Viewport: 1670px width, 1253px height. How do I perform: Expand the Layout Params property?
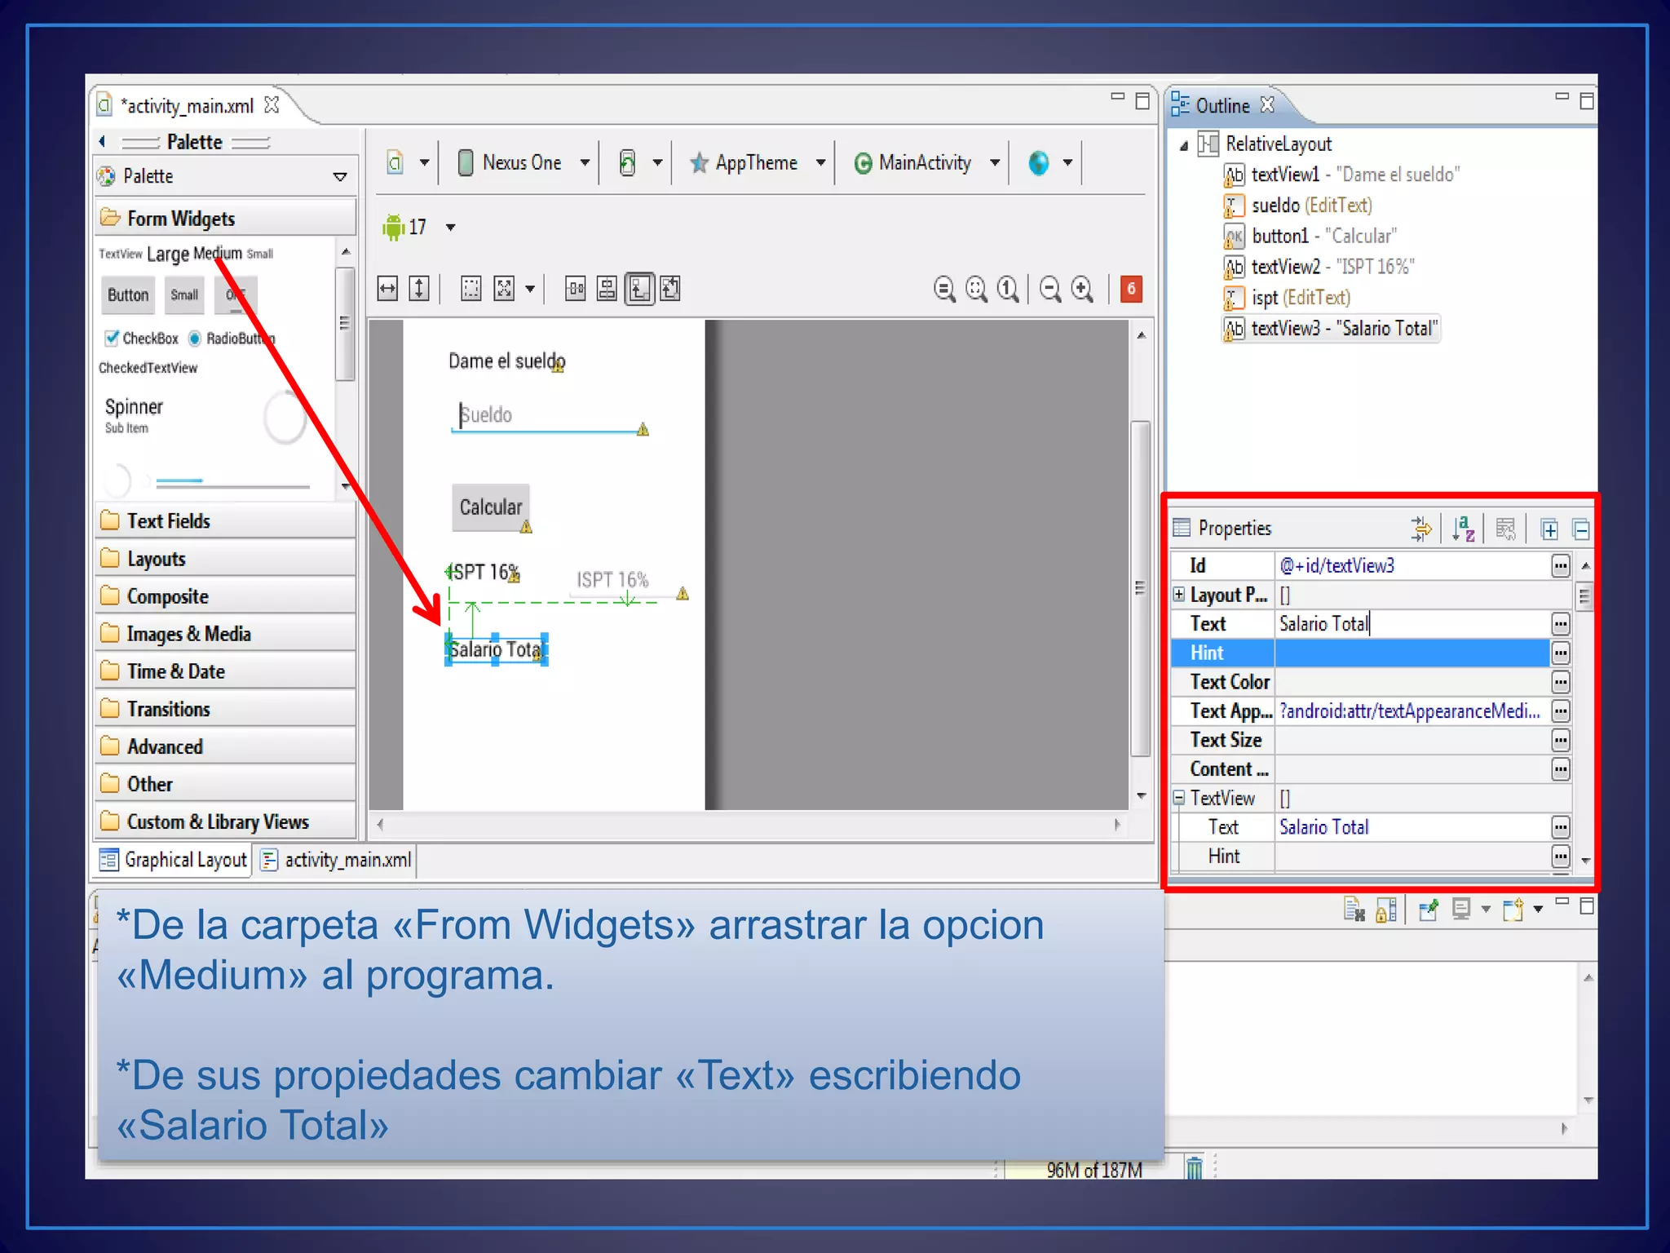click(x=1179, y=594)
